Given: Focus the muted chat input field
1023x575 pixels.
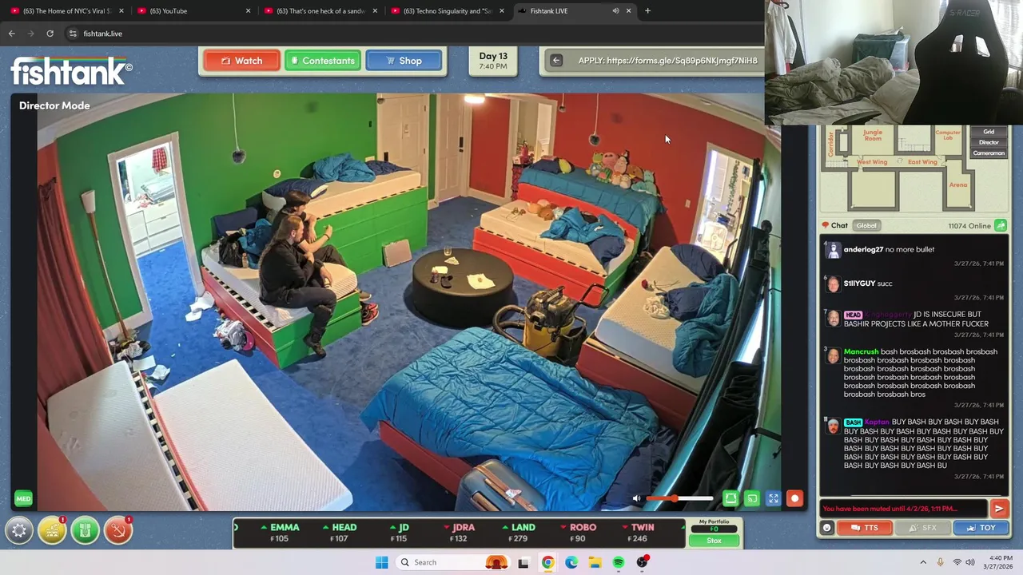Looking at the screenshot, I should tap(904, 509).
